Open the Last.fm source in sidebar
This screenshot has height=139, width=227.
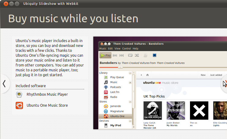click(106, 92)
